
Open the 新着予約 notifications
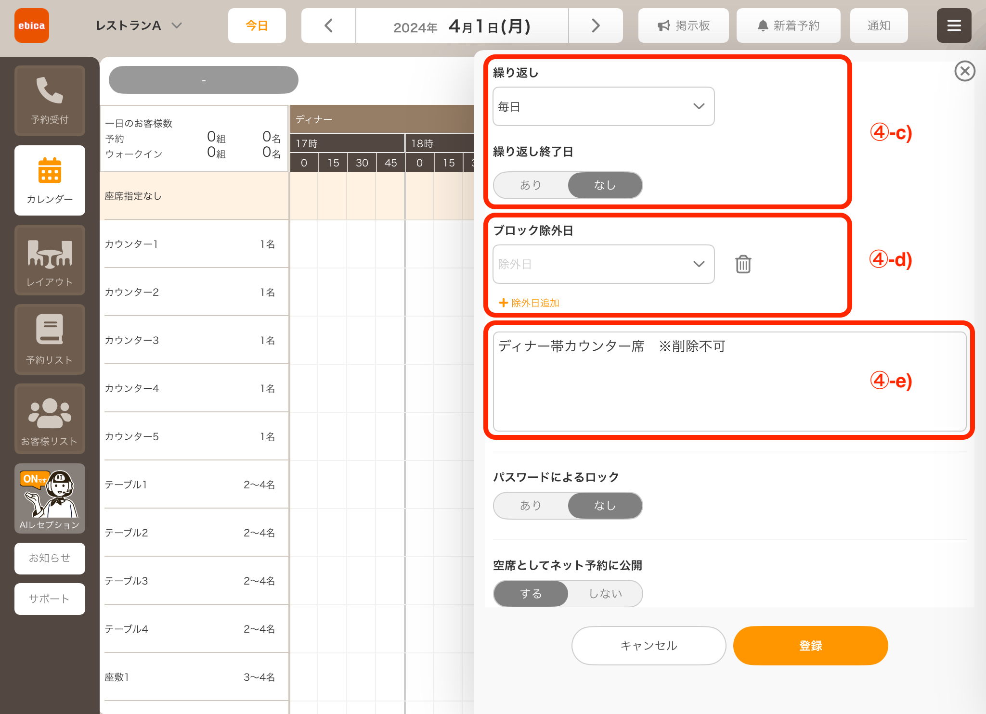tap(788, 25)
